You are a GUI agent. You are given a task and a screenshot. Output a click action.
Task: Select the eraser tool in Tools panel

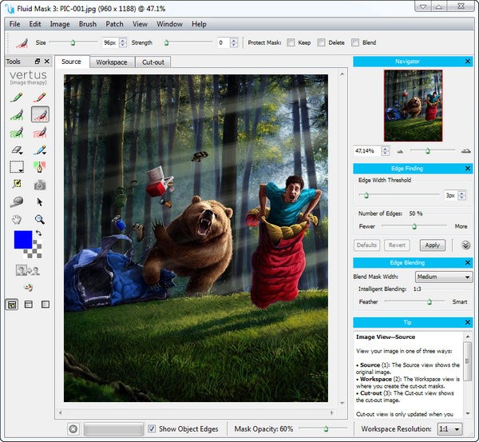pos(17,150)
